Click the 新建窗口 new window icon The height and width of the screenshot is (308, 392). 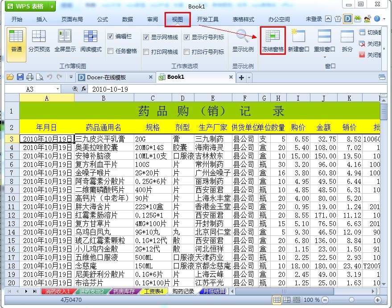tap(298, 36)
